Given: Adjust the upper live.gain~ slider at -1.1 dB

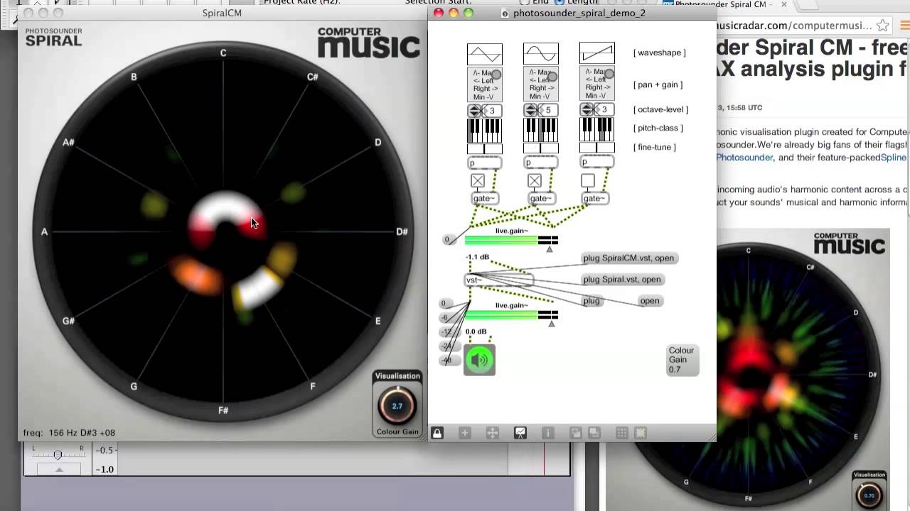Looking at the screenshot, I should (511, 241).
